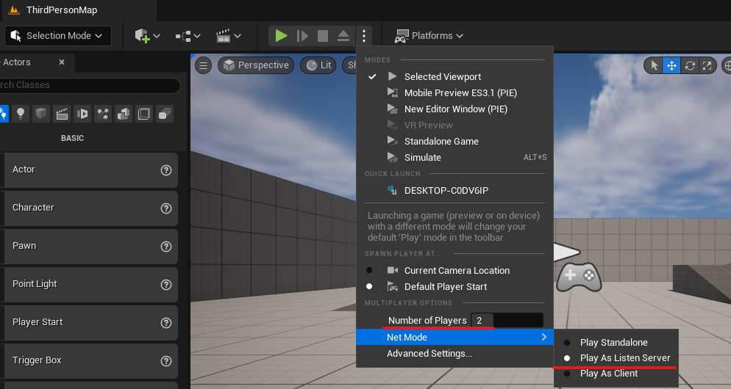Select the Visual Effects sparkle icon
This screenshot has height=389, width=731.
point(102,114)
